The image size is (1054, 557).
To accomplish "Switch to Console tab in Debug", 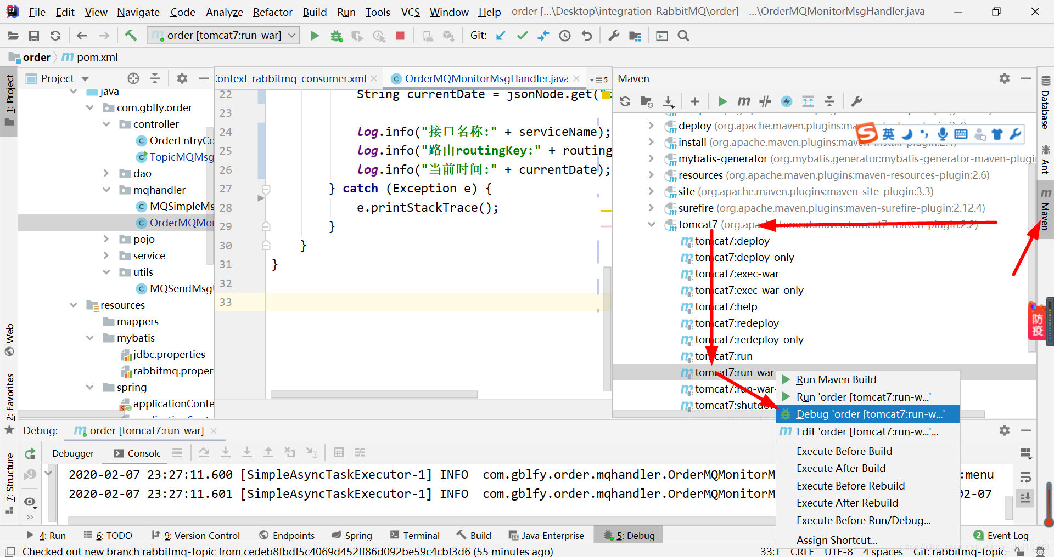I will [137, 453].
